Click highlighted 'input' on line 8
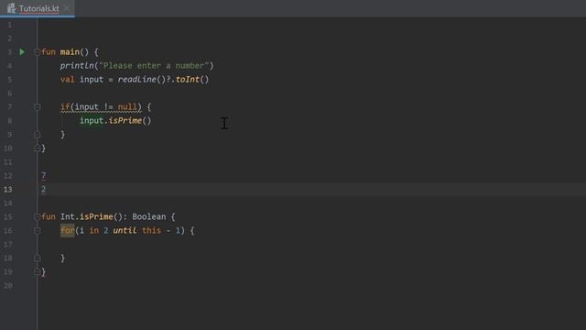 (92, 121)
